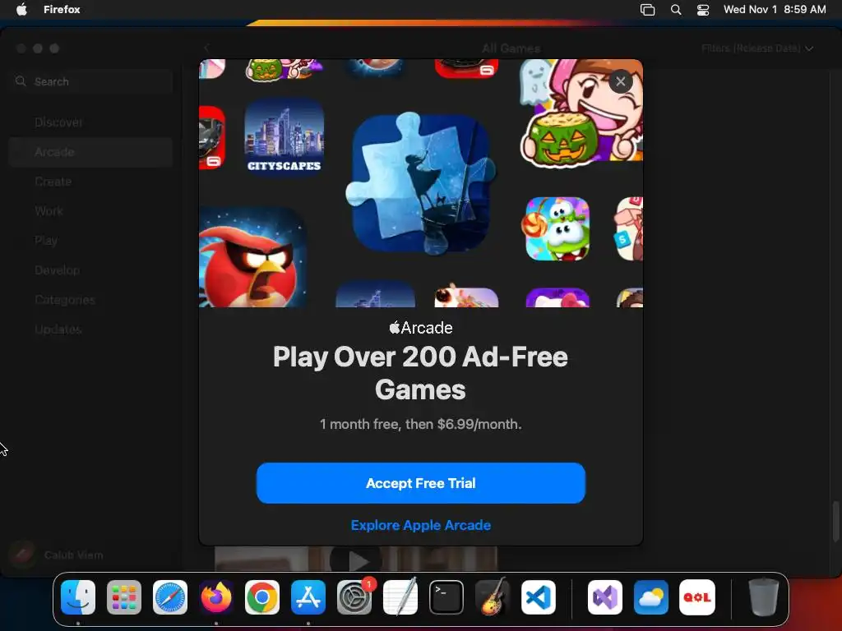The image size is (842, 631).
Task: Click the vertical scrollbar of the App Store window
Action: pyautogui.click(x=835, y=522)
